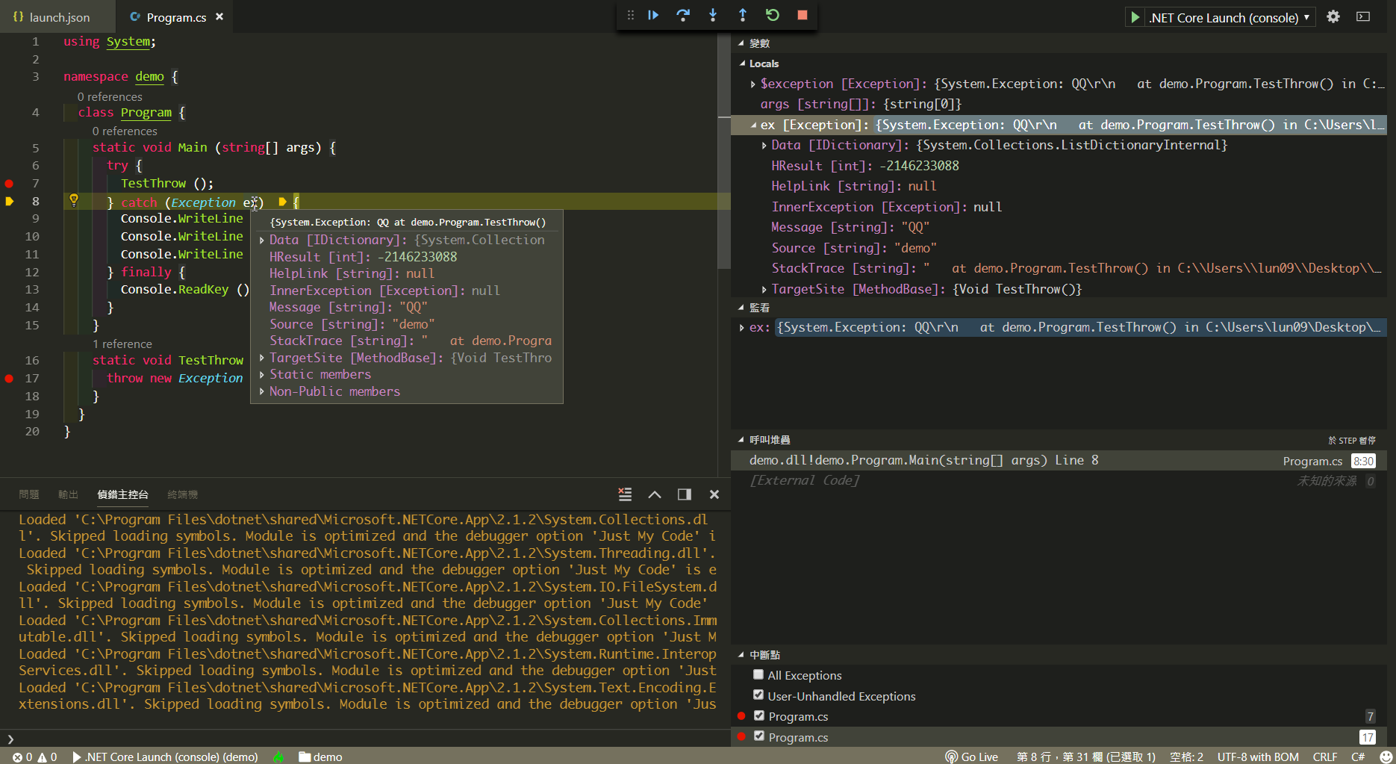
Task: Open the .NET Core Launch configuration dropdown
Action: 1230,17
